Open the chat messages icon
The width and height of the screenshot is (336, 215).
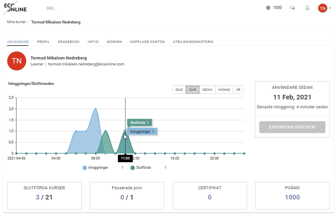(x=292, y=8)
